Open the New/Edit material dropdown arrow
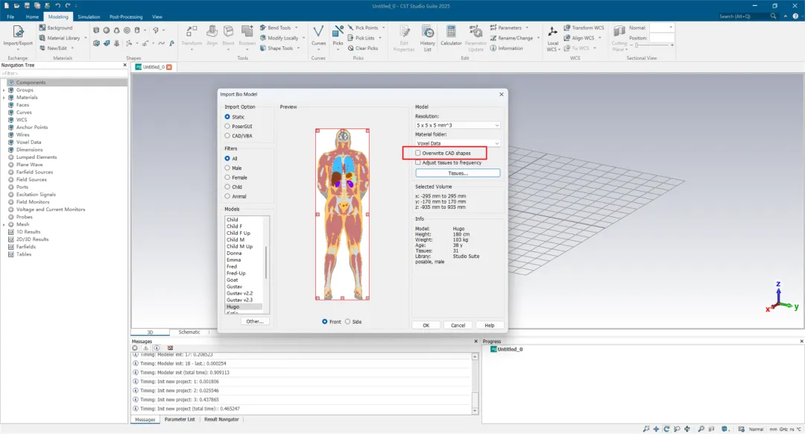This screenshot has height=434, width=805. [x=72, y=48]
